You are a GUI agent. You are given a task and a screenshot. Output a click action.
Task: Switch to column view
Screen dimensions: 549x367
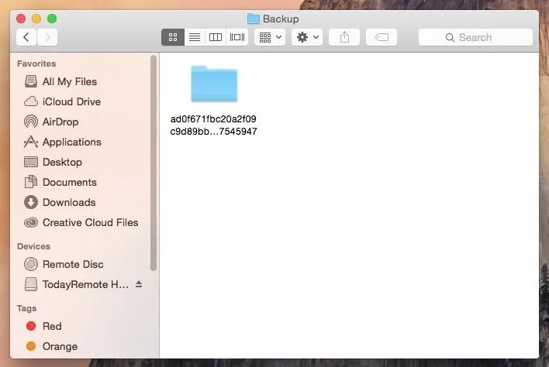point(216,37)
